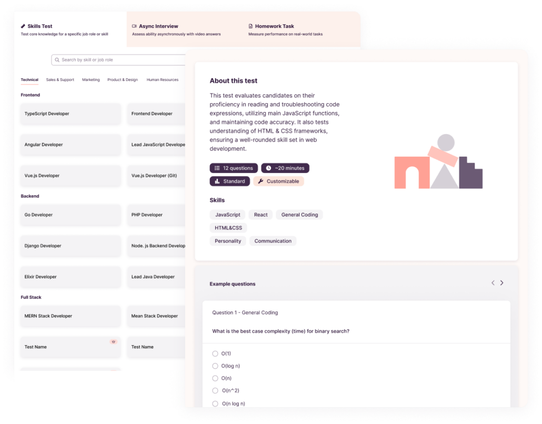The width and height of the screenshot is (542, 424).
Task: Choose the O(log n) answer
Action: tap(215, 366)
